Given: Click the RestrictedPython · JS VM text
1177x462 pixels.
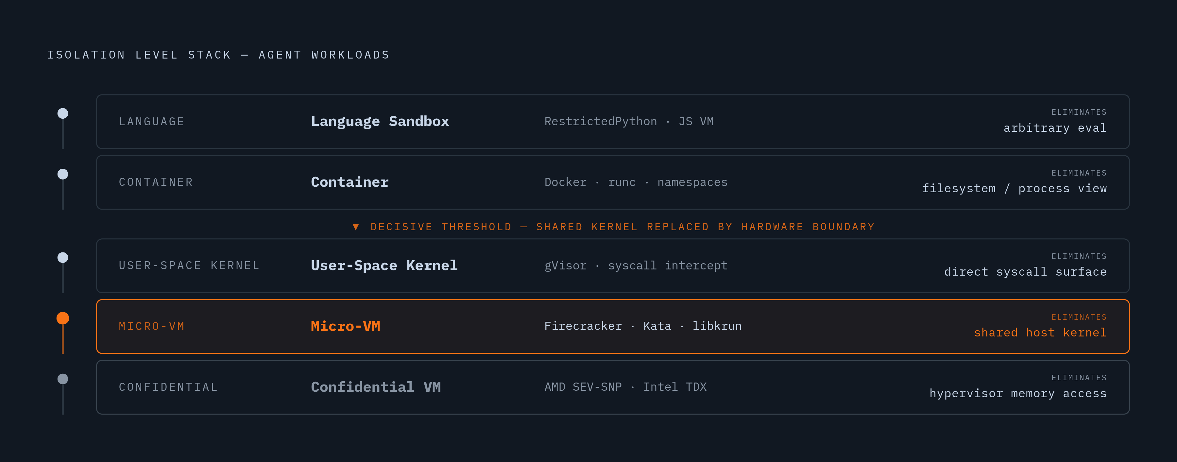Looking at the screenshot, I should point(629,122).
